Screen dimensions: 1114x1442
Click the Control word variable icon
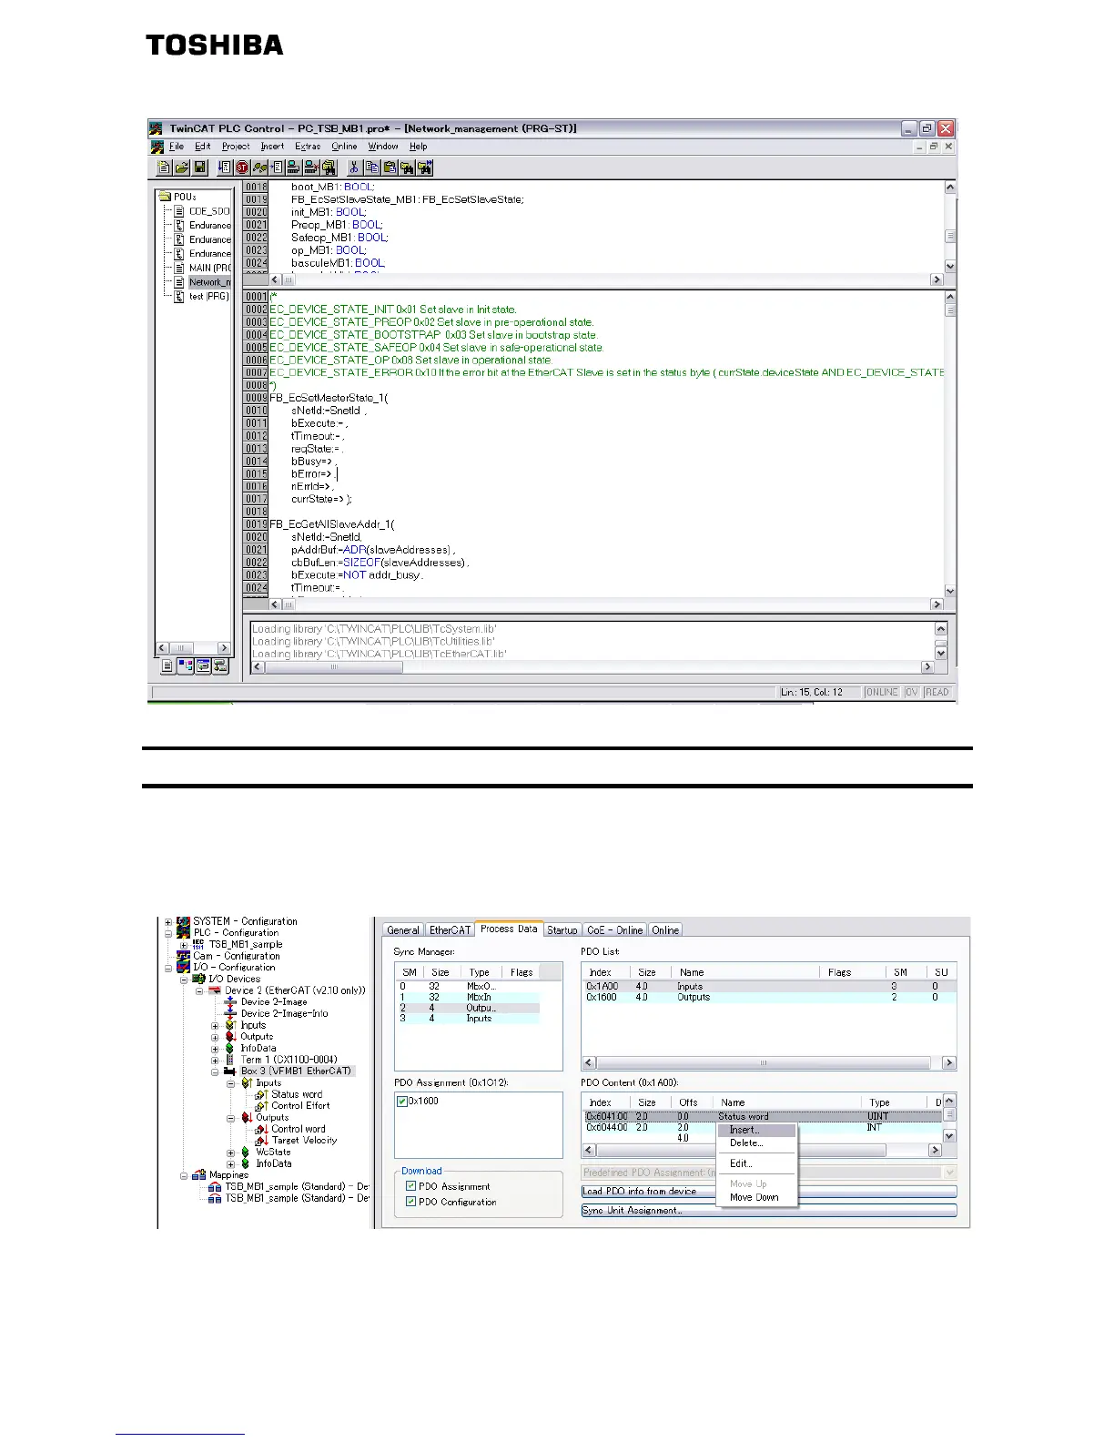262,1129
